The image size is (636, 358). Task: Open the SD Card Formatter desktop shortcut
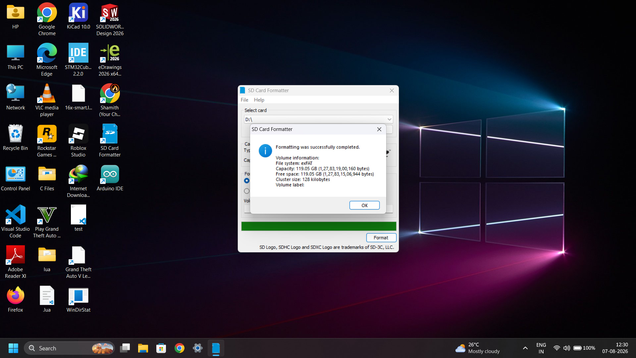(x=110, y=141)
